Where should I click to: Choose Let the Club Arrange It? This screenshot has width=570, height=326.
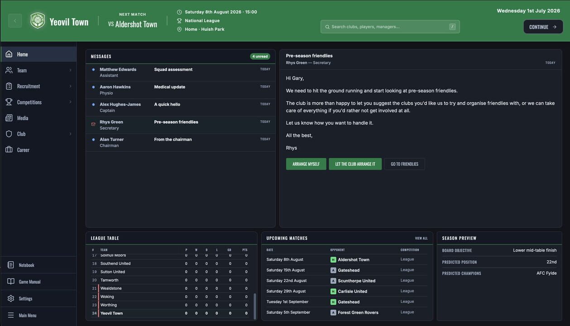click(x=355, y=164)
